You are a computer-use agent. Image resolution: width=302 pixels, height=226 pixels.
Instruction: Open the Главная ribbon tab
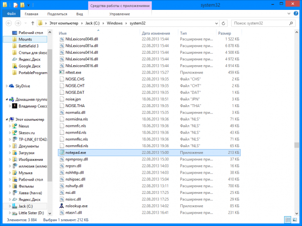click(32, 14)
